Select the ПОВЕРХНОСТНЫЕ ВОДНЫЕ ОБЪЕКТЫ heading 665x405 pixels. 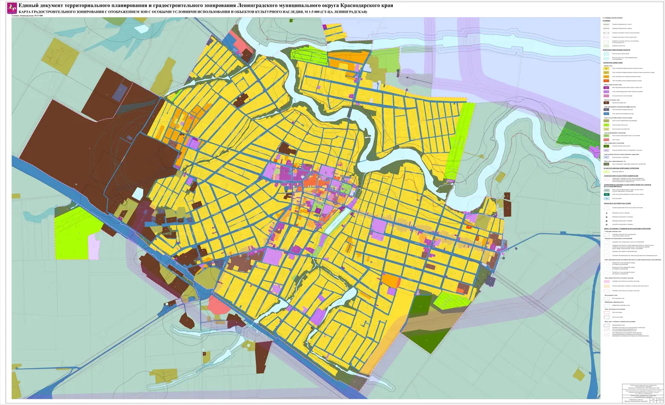coord(616,50)
